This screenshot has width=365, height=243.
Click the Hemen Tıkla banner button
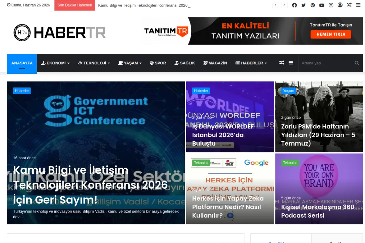[331, 34]
